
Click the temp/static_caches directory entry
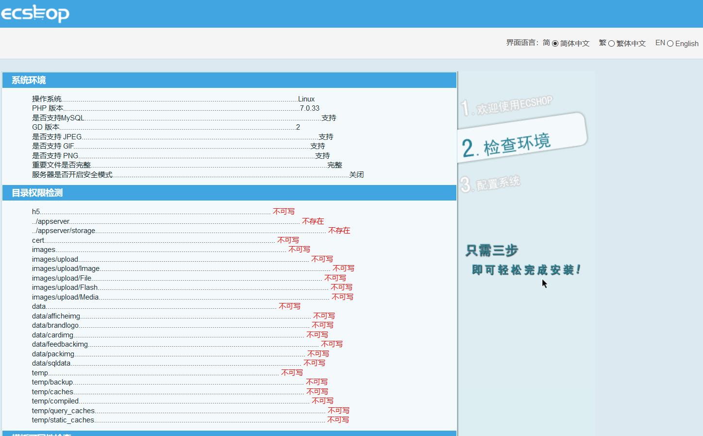[63, 420]
